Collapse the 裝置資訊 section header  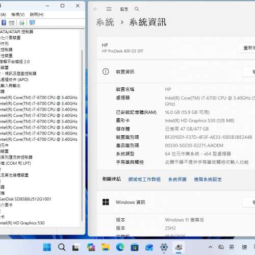click(x=176, y=71)
